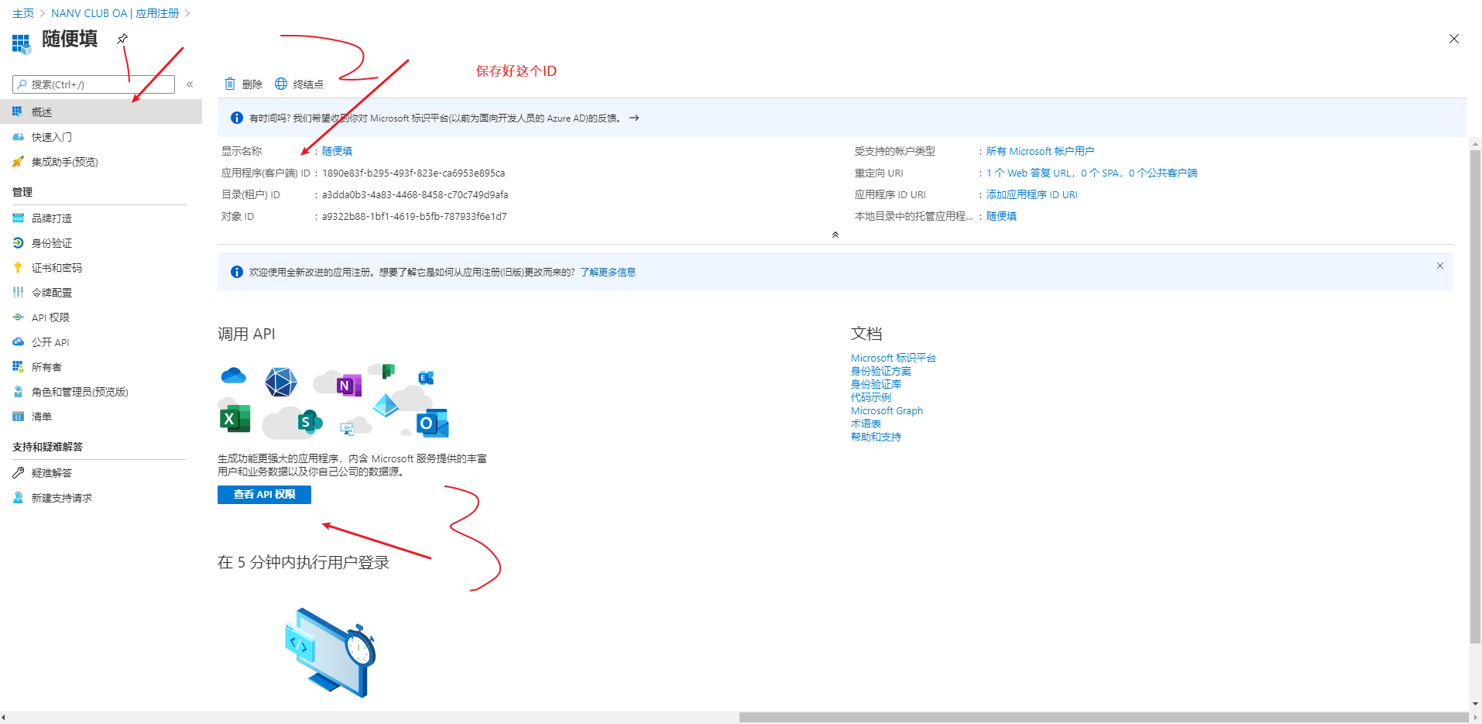Select 品牌打造 in the sidebar
This screenshot has width=1482, height=724.
[x=101, y=218]
